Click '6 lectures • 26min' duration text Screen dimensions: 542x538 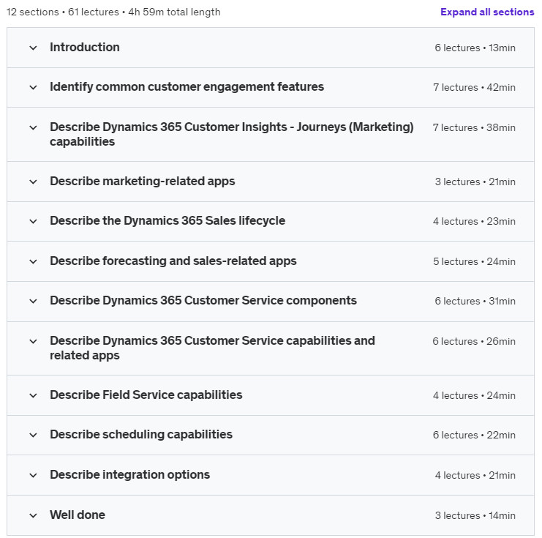click(474, 342)
